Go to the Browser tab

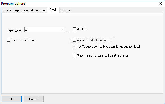tap(66, 10)
